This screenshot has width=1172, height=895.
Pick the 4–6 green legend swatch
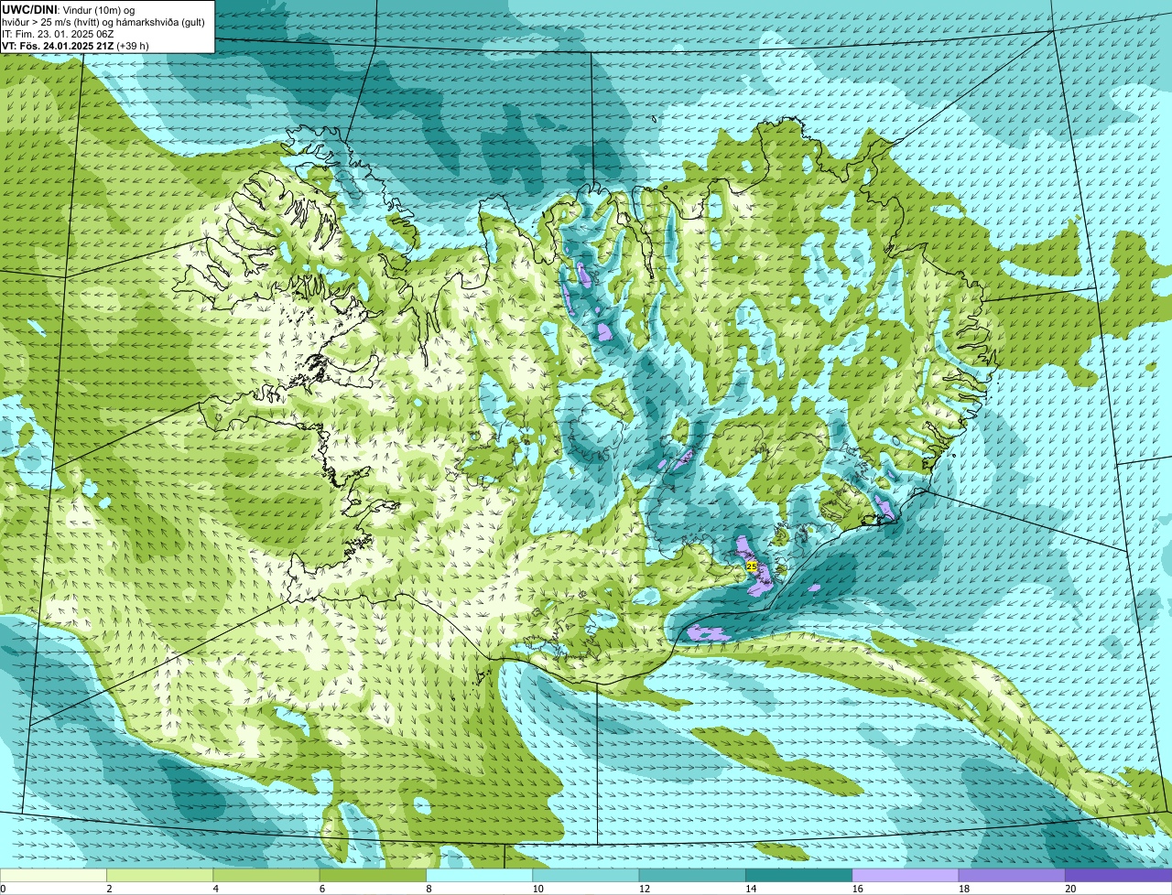pyautogui.click(x=266, y=876)
